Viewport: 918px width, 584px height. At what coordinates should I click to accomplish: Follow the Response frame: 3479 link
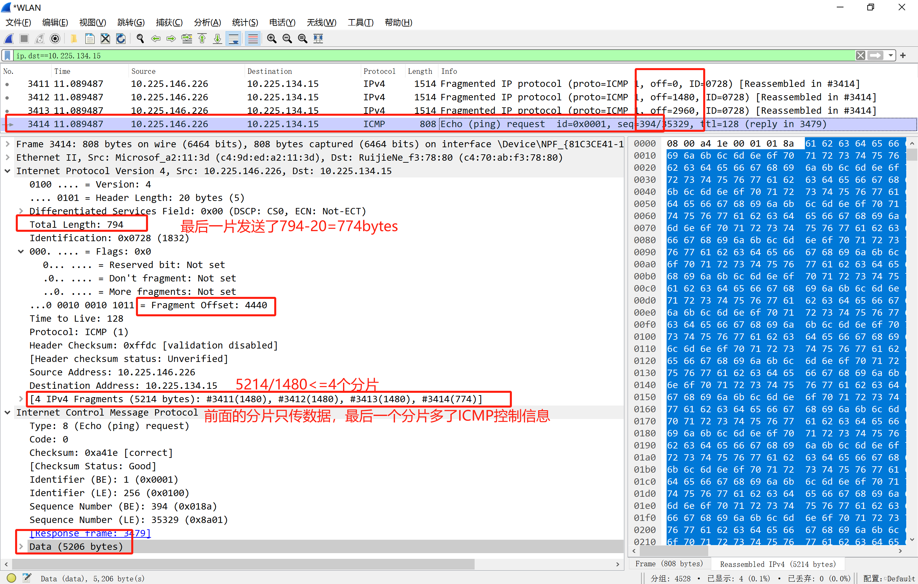90,533
